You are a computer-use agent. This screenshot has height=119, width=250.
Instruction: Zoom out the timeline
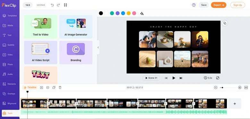coord(216,88)
